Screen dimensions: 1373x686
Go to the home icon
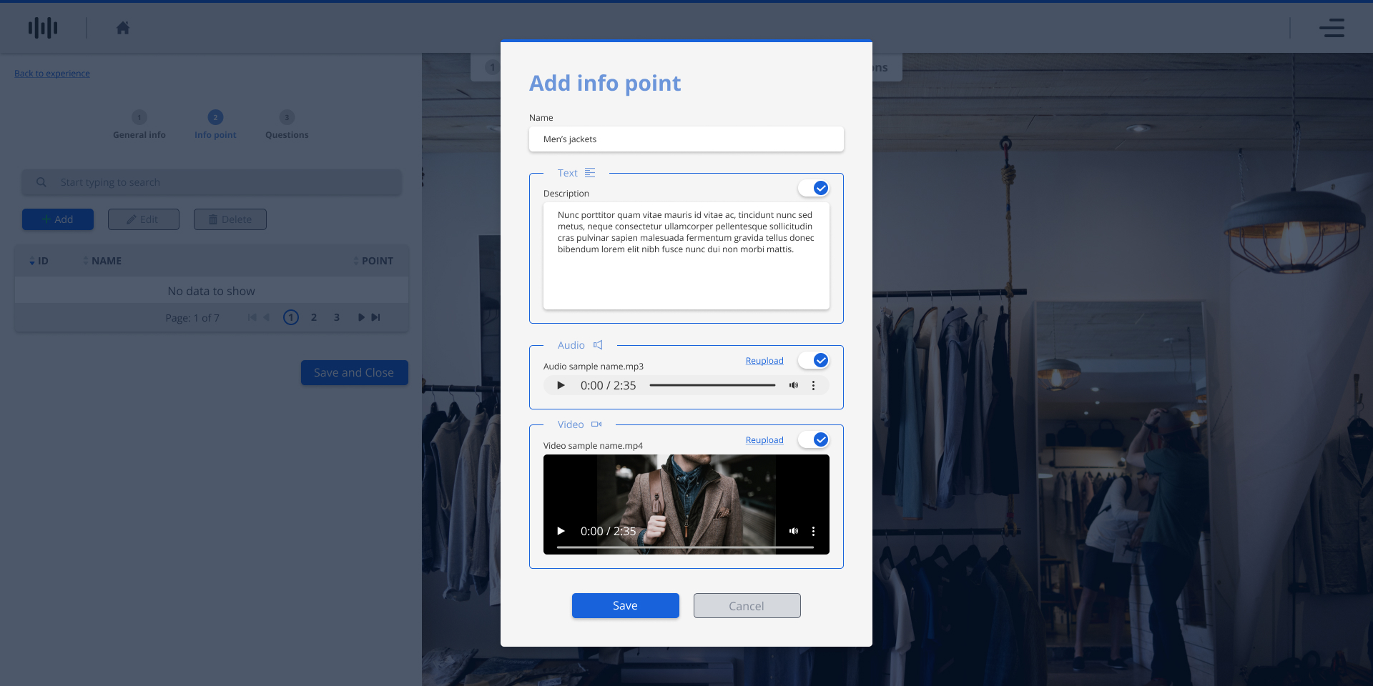[x=123, y=28]
